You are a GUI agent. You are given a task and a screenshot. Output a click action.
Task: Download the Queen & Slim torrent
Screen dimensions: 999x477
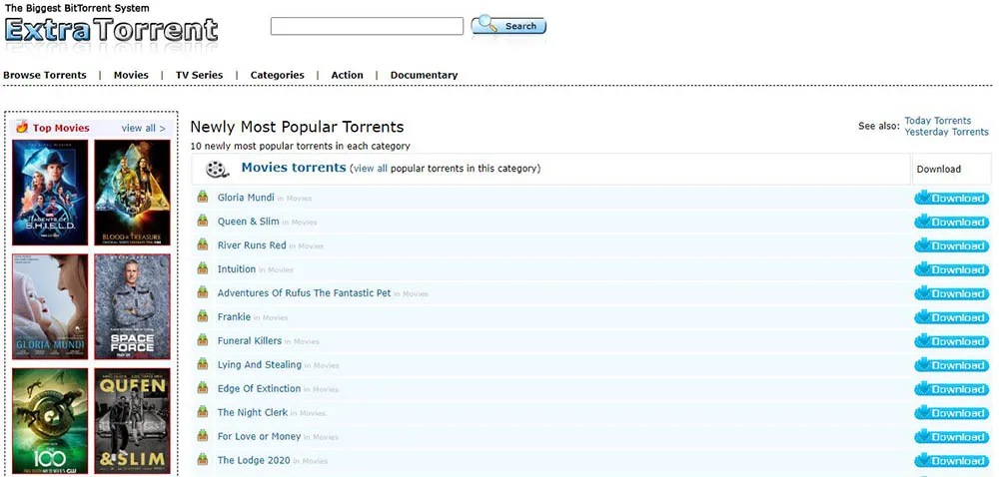coord(951,222)
